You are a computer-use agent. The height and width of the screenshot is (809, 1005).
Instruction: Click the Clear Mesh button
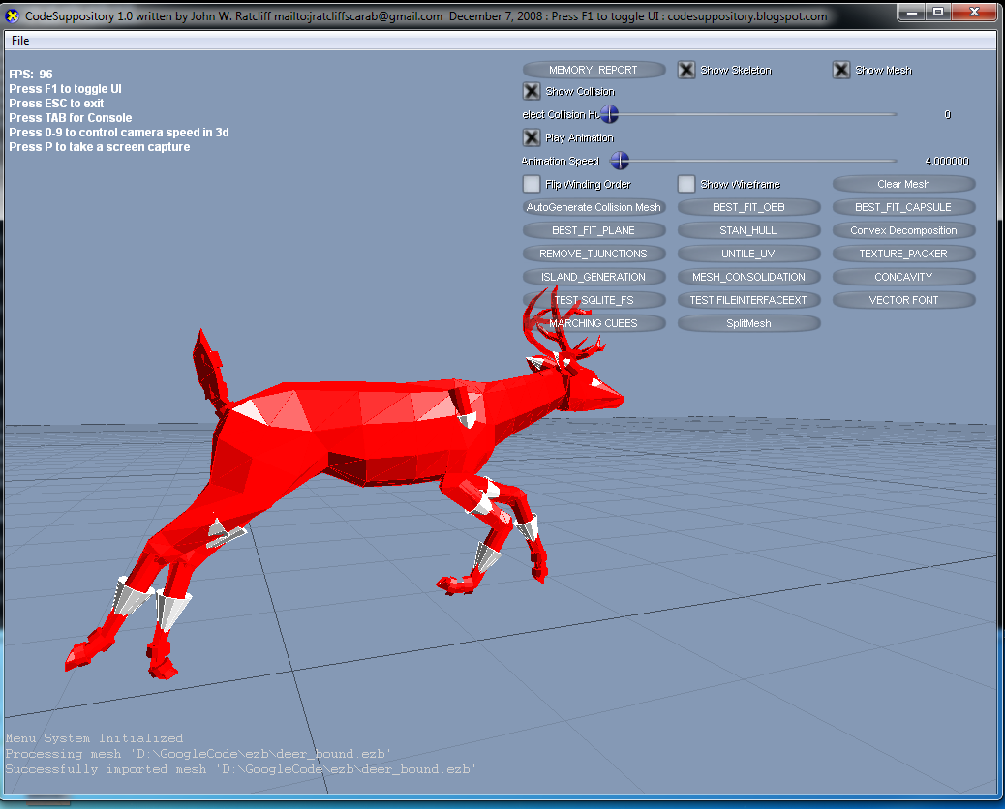tap(903, 185)
